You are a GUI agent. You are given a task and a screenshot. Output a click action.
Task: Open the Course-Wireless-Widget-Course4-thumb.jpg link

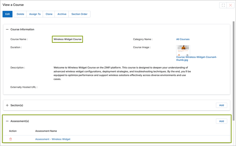196,59
